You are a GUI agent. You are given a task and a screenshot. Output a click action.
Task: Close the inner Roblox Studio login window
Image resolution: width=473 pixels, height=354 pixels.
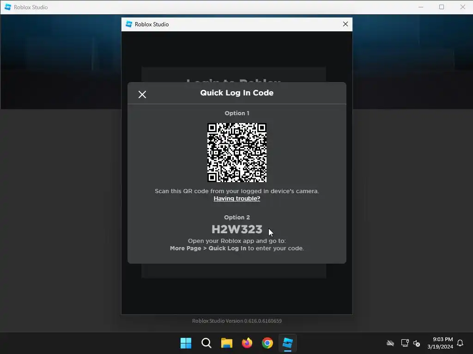click(346, 24)
